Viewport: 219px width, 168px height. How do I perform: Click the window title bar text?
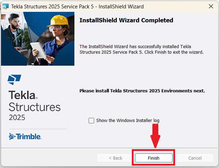(x=77, y=6)
